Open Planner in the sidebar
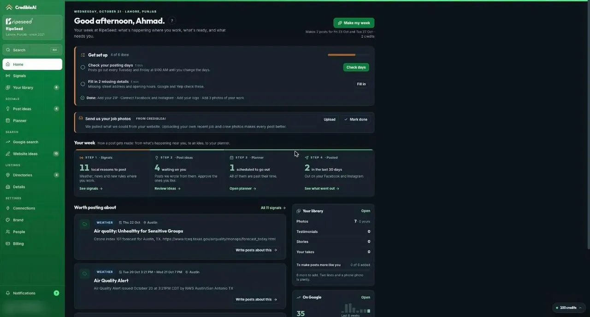590x317 pixels. tap(32, 121)
